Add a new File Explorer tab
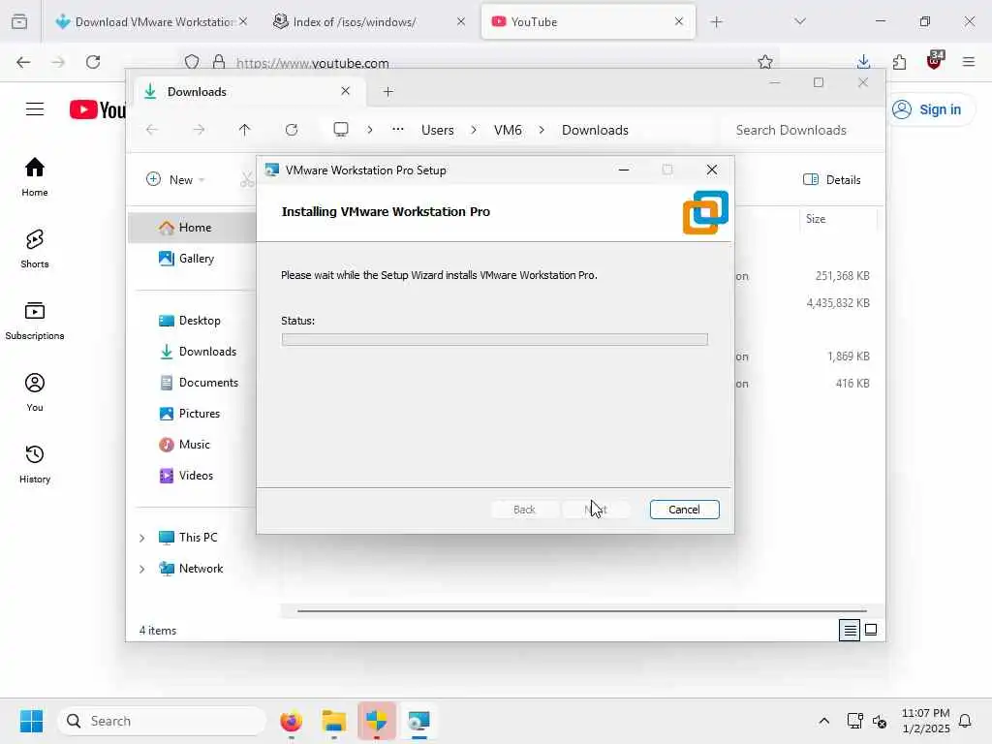Screen dimensions: 992x744 [388, 92]
